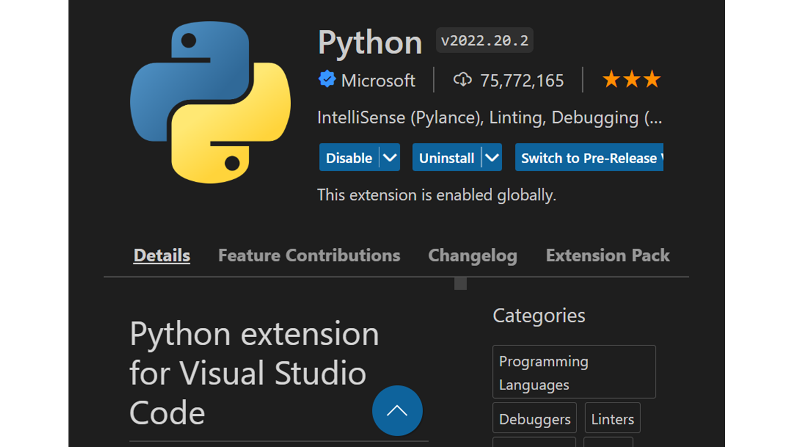Click the Python extension logo
Screen dimensions: 794x447
pos(210,102)
